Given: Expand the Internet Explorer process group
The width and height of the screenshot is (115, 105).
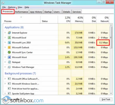Looking at the screenshot, I should [5, 33].
